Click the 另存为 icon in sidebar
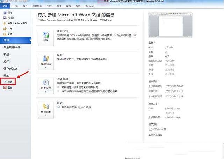Viewport: 224px width, 159px height. [x=5, y=18]
